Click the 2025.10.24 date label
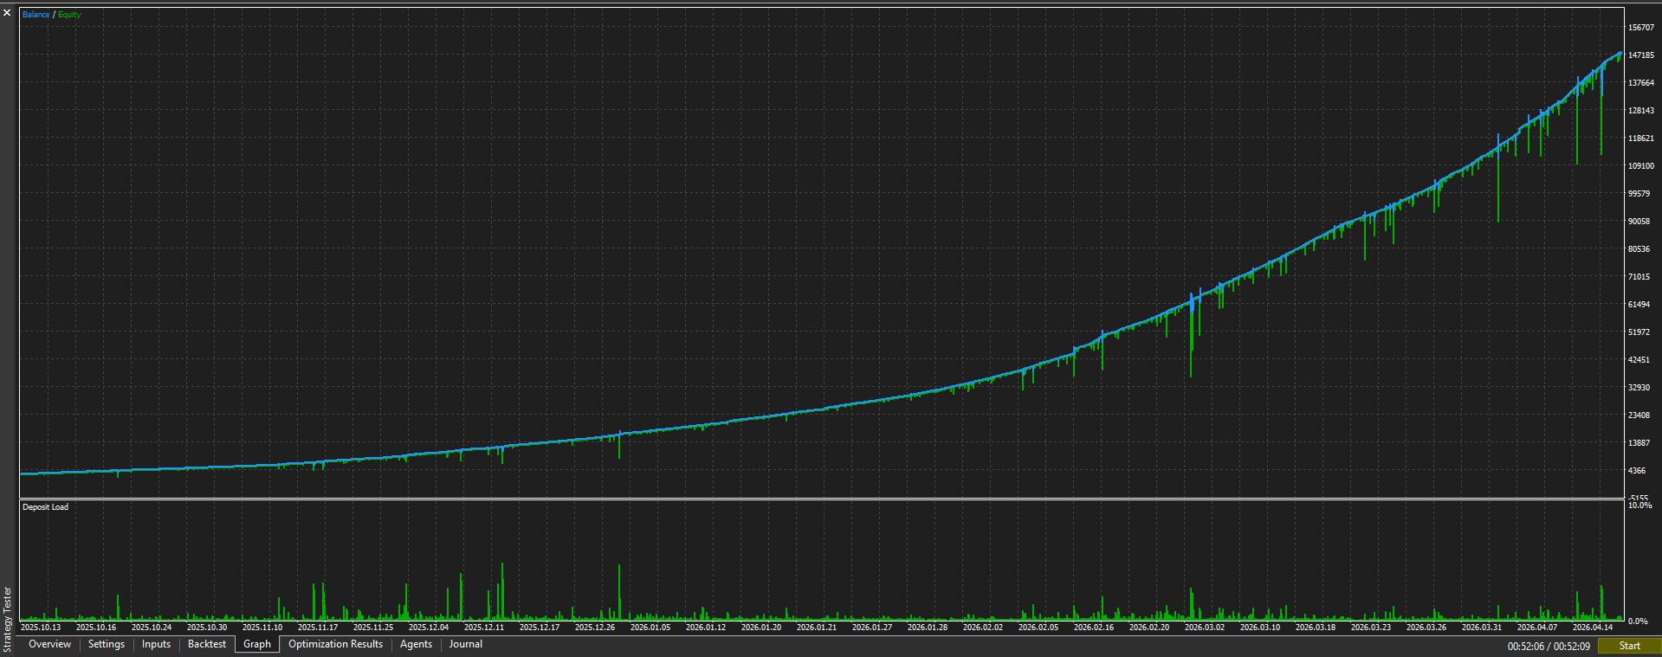This screenshot has width=1662, height=657. 152,628
